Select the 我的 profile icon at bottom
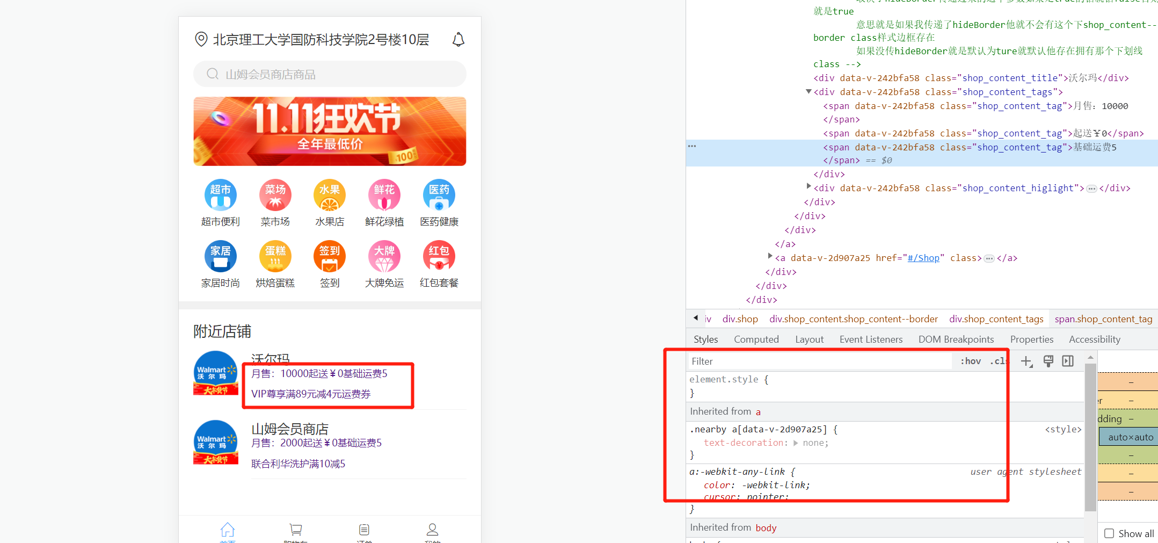1158x543 pixels. [432, 530]
